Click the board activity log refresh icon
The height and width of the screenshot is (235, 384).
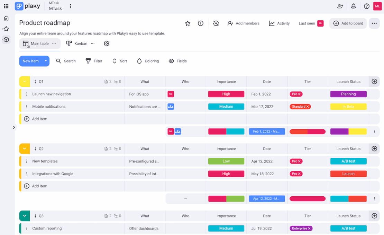click(216, 23)
